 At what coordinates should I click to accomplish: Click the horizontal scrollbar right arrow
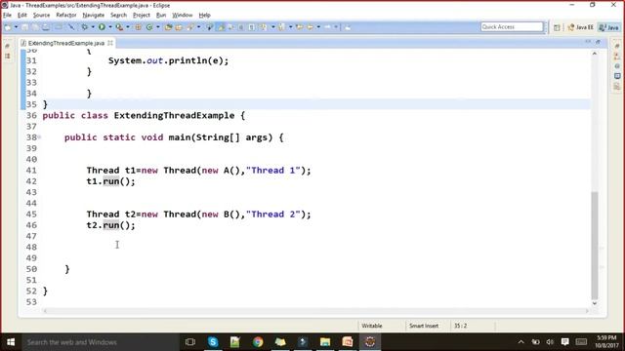point(588,311)
